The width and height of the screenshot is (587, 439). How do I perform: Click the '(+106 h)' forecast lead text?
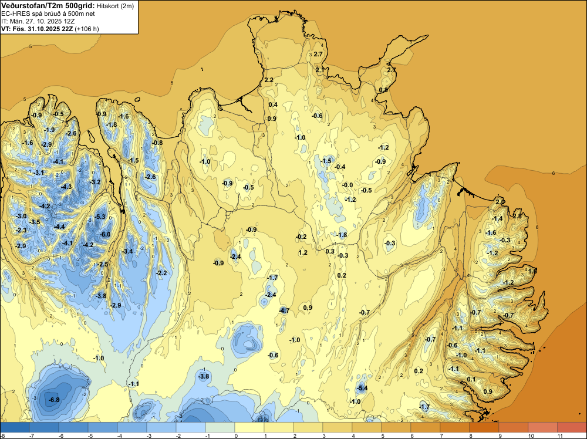coord(87,29)
